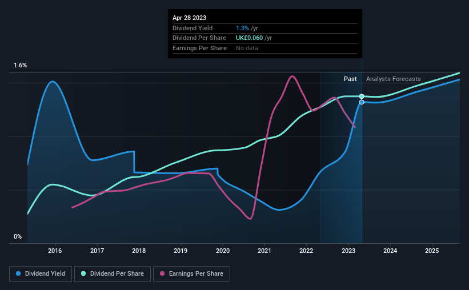469x290 pixels.
Task: Click the 2020 x-axis label
Action: [223, 251]
